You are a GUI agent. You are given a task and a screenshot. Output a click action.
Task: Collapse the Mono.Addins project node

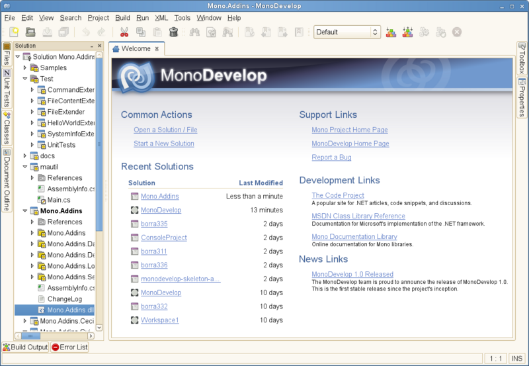(x=25, y=210)
